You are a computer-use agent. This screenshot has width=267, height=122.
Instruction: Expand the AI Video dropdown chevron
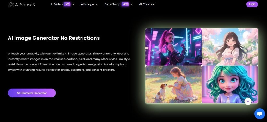(x=73, y=4)
